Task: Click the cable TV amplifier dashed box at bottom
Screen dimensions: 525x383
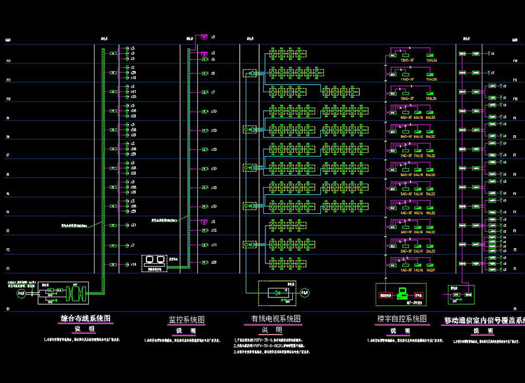Action: pyautogui.click(x=276, y=293)
